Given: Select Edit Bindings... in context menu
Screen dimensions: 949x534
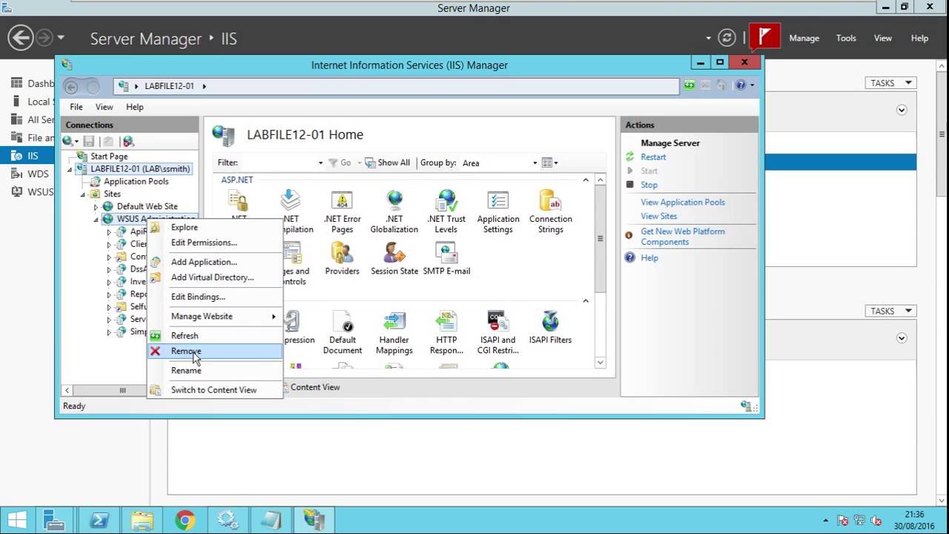Looking at the screenshot, I should click(x=215, y=297).
